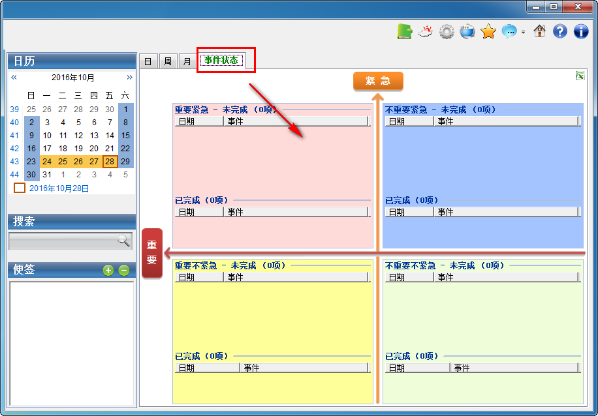The height and width of the screenshot is (416, 598).
Task: Select week number 41 in calendar
Action: (x=14, y=135)
